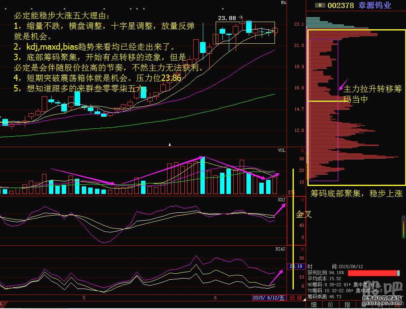406x309 pixels.
Task: Click the month 5 label on time axis
Action: point(84,298)
